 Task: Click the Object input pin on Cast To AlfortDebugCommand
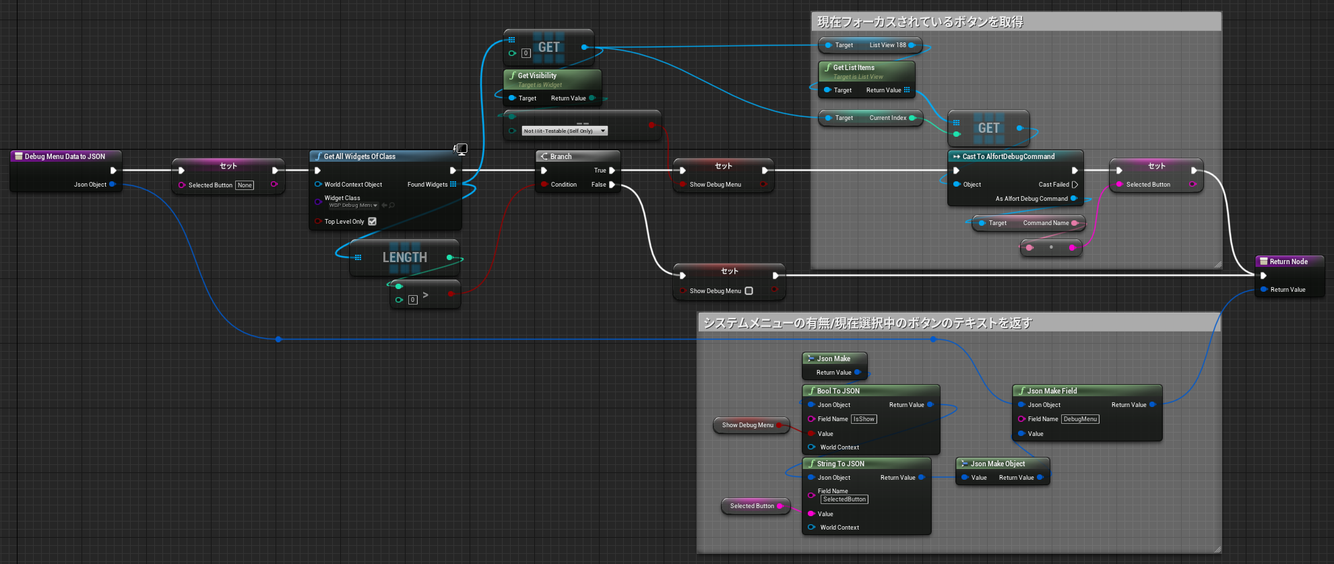pyautogui.click(x=956, y=184)
